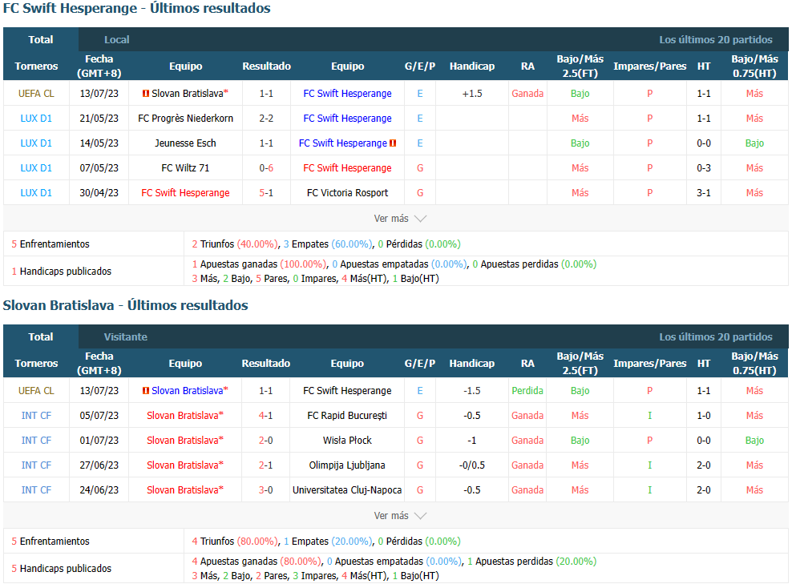
Task: Open LUX D1 link for 30/04/23 match
Action: point(36,192)
